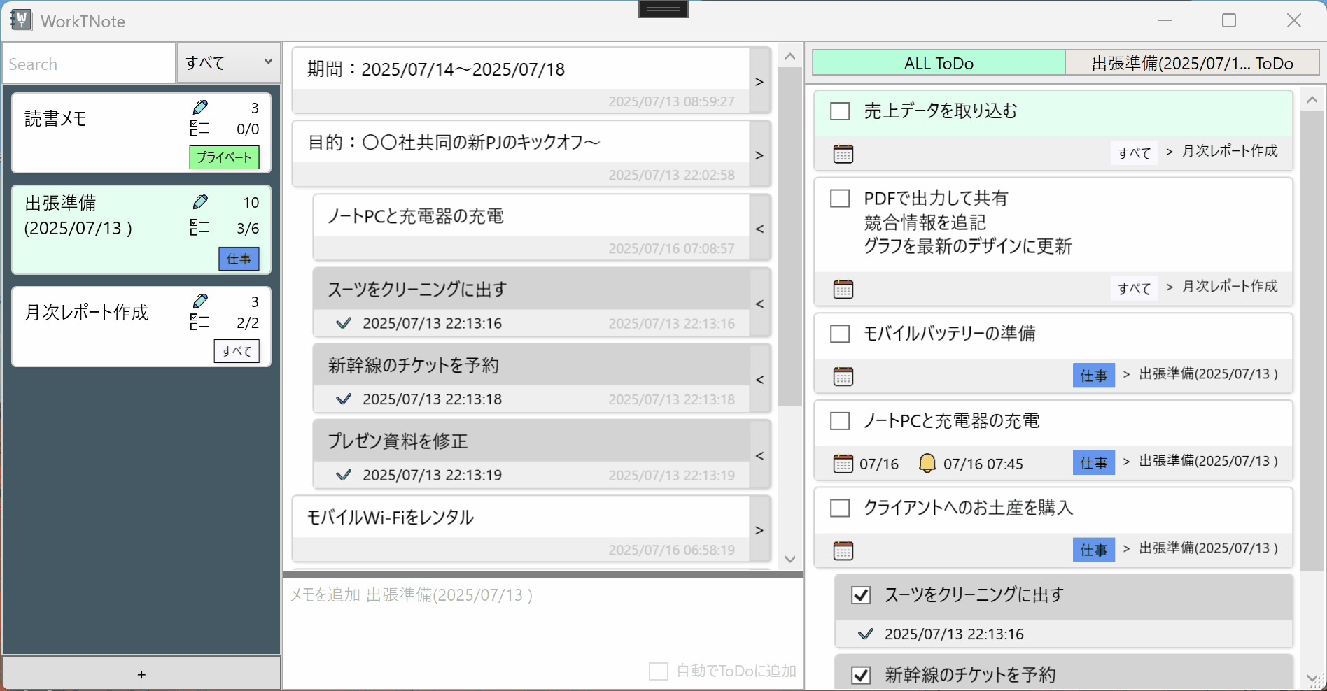Expand arrow on 期間：2025/07/14 memo
This screenshot has height=691, width=1327.
tap(759, 81)
